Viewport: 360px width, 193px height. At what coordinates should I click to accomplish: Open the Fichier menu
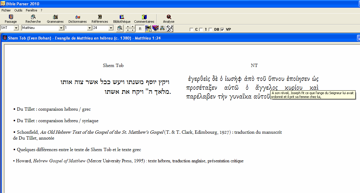click(x=6, y=10)
